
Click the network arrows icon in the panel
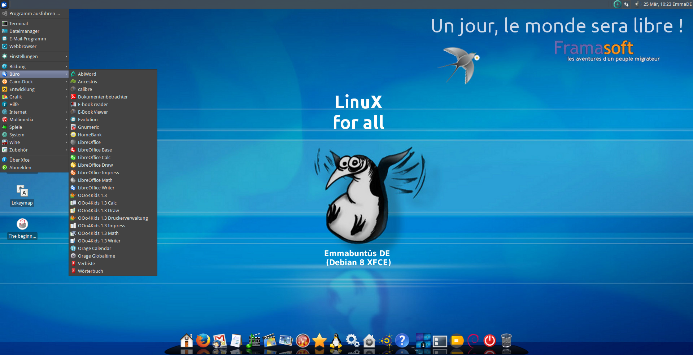pos(626,4)
